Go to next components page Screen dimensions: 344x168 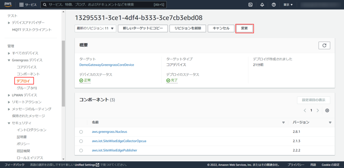click(317, 111)
